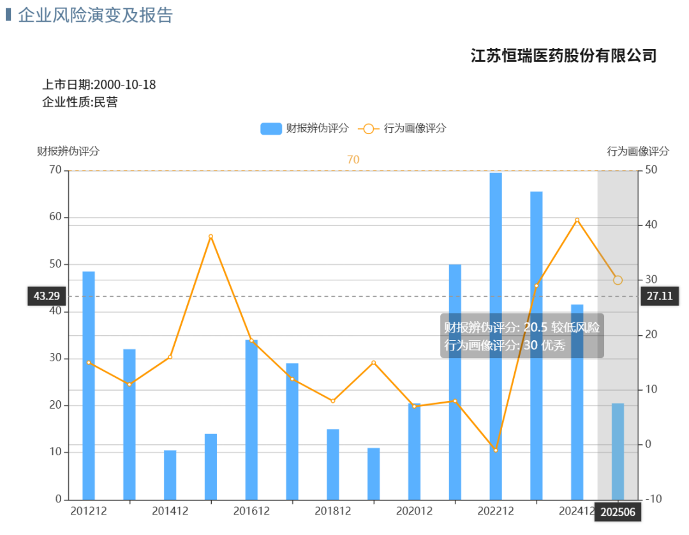This screenshot has height=535, width=689.
Task: Click the blue 财报辨伪评分 legend swatch
Action: (270, 129)
